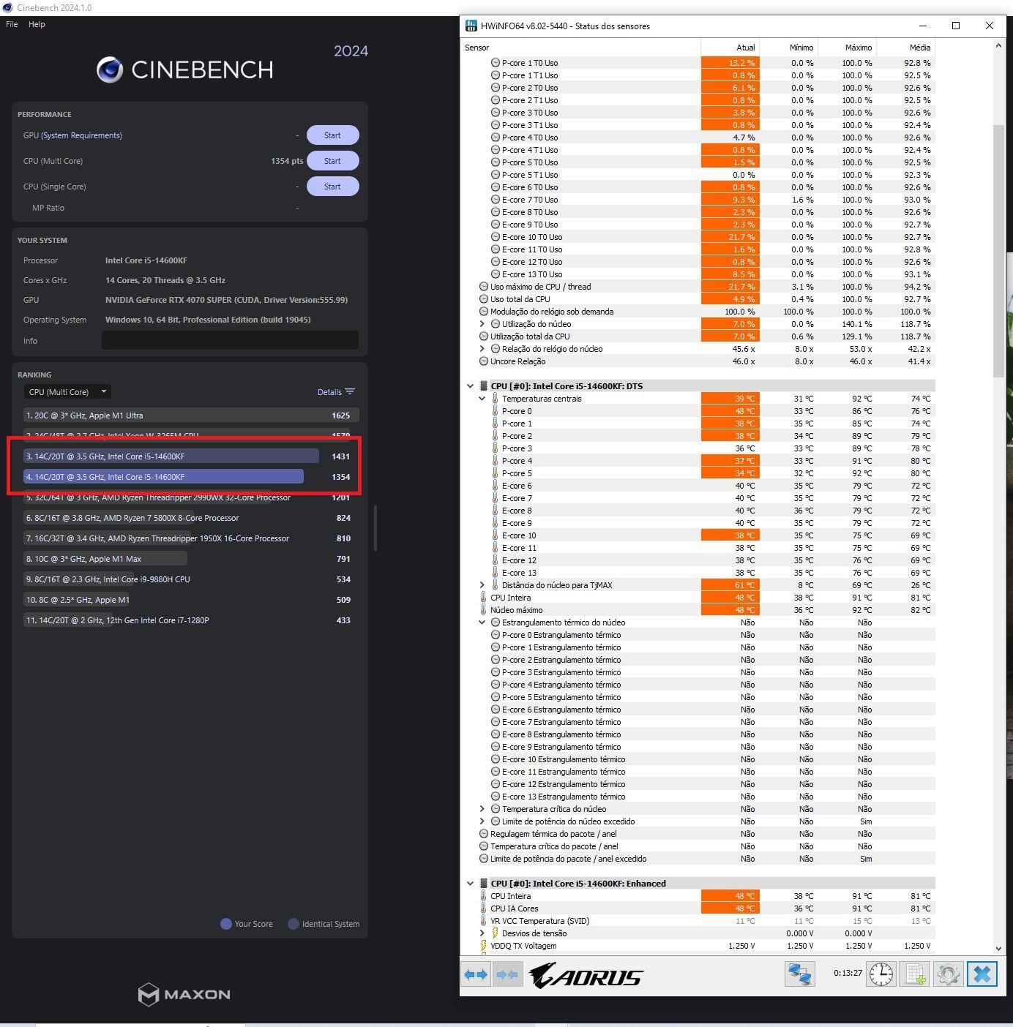Select ranking entry scoring 1431

click(x=191, y=456)
